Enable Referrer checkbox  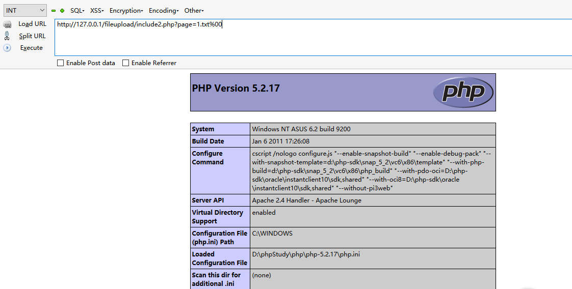click(126, 63)
